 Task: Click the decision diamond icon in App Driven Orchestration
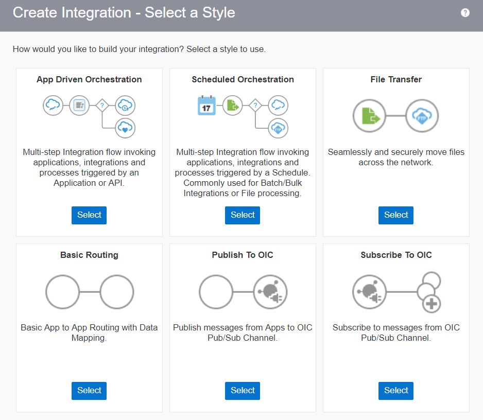pos(102,106)
